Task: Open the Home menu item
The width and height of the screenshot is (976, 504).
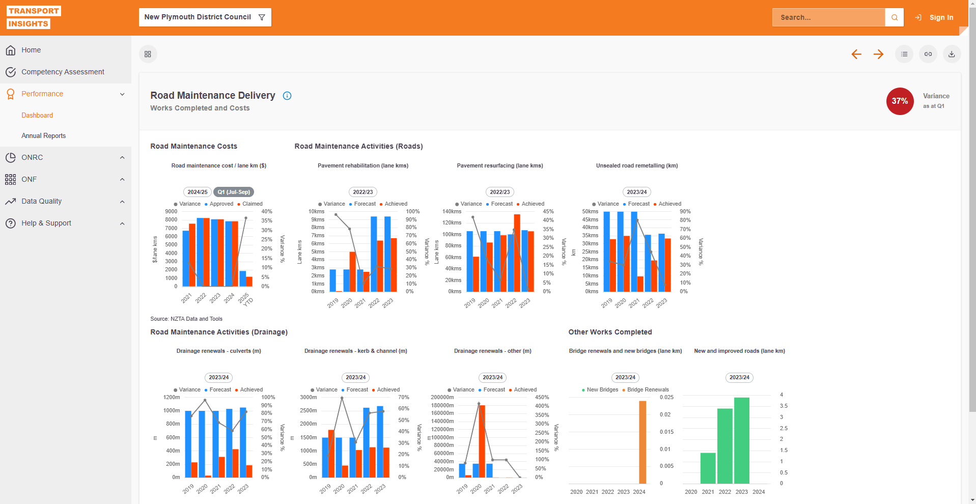Action: pos(66,50)
